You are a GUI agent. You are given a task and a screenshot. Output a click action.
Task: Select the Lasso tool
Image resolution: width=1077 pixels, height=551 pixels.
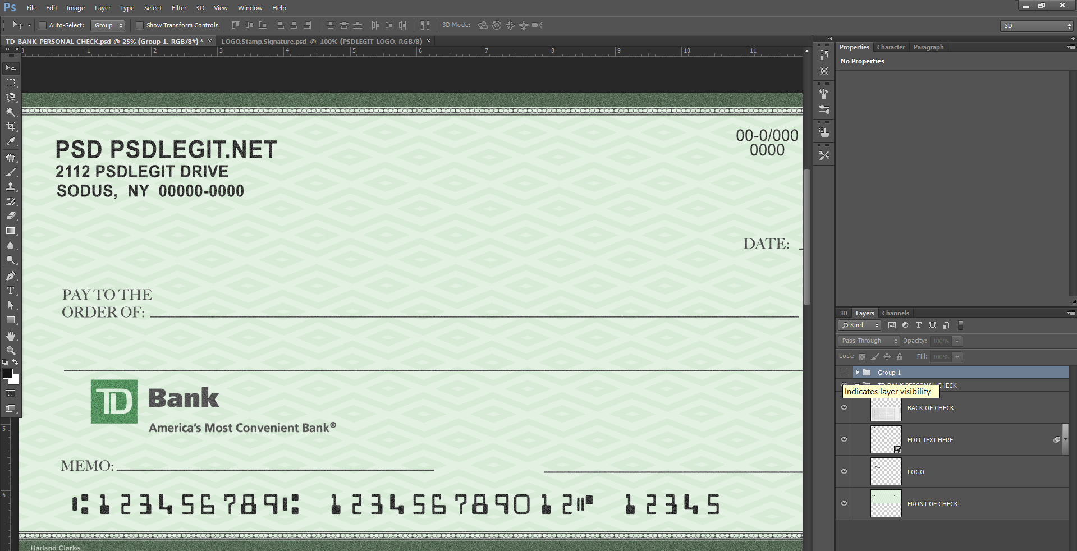(x=11, y=97)
